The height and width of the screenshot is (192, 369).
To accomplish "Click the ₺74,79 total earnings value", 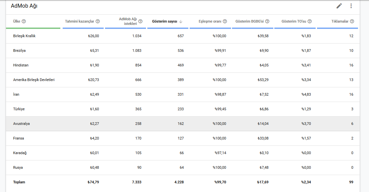I will tap(93, 182).
